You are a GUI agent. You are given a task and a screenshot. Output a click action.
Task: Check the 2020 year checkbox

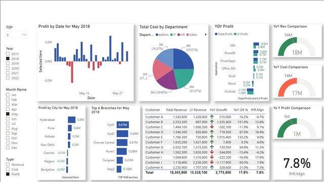(x=8, y=68)
